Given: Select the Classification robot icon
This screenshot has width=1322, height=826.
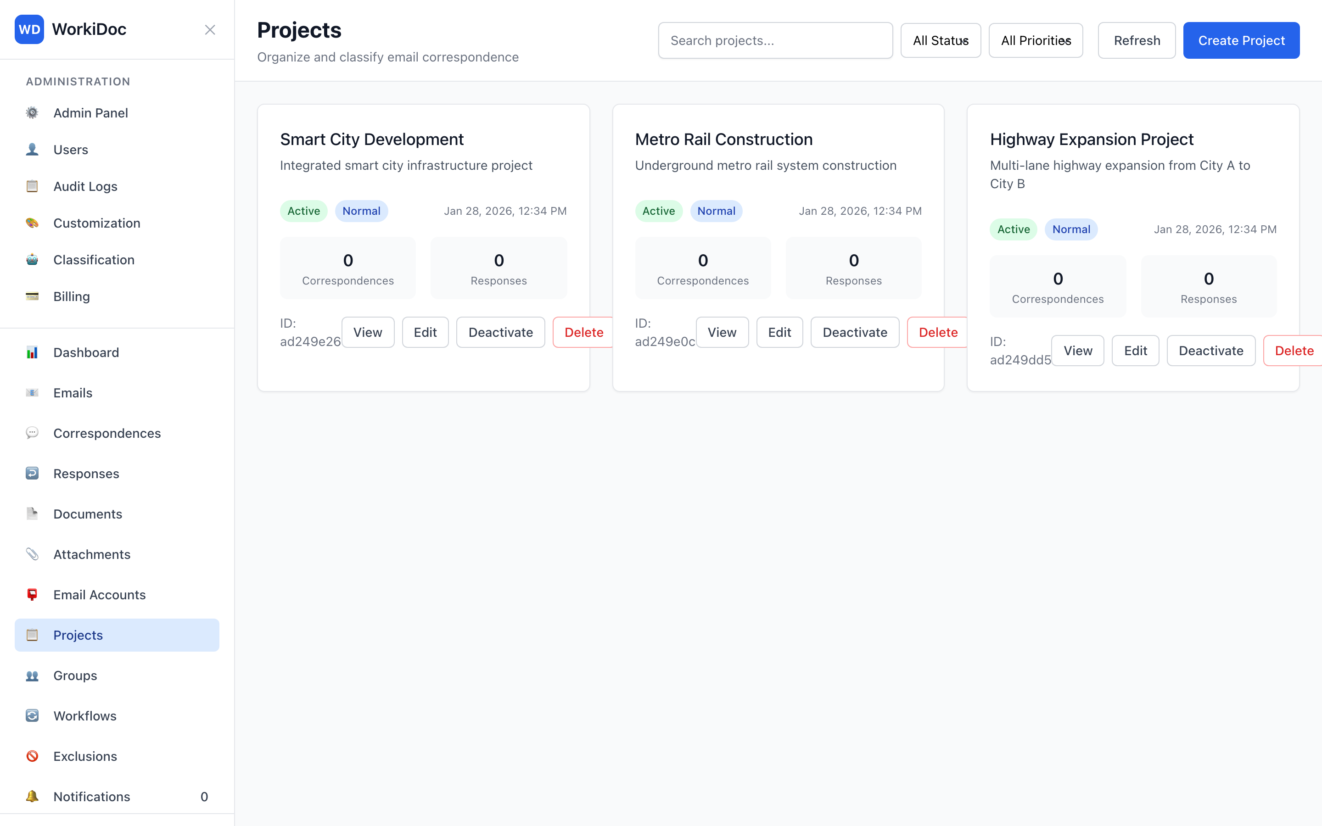Looking at the screenshot, I should (x=32, y=259).
